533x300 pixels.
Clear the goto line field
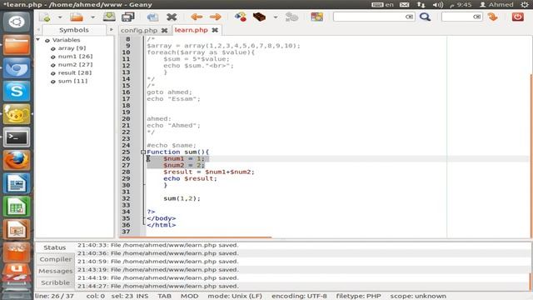tap(477, 17)
